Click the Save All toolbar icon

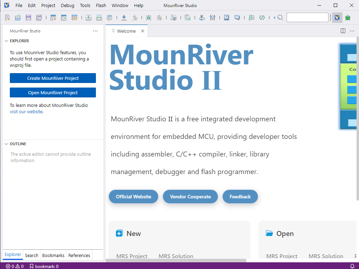pyautogui.click(x=39, y=18)
